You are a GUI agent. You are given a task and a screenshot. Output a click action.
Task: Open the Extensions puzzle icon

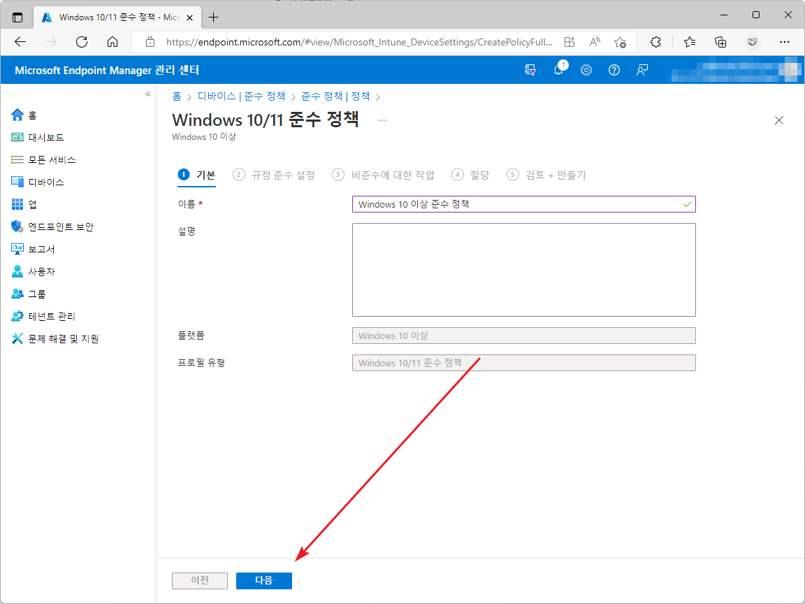click(655, 42)
